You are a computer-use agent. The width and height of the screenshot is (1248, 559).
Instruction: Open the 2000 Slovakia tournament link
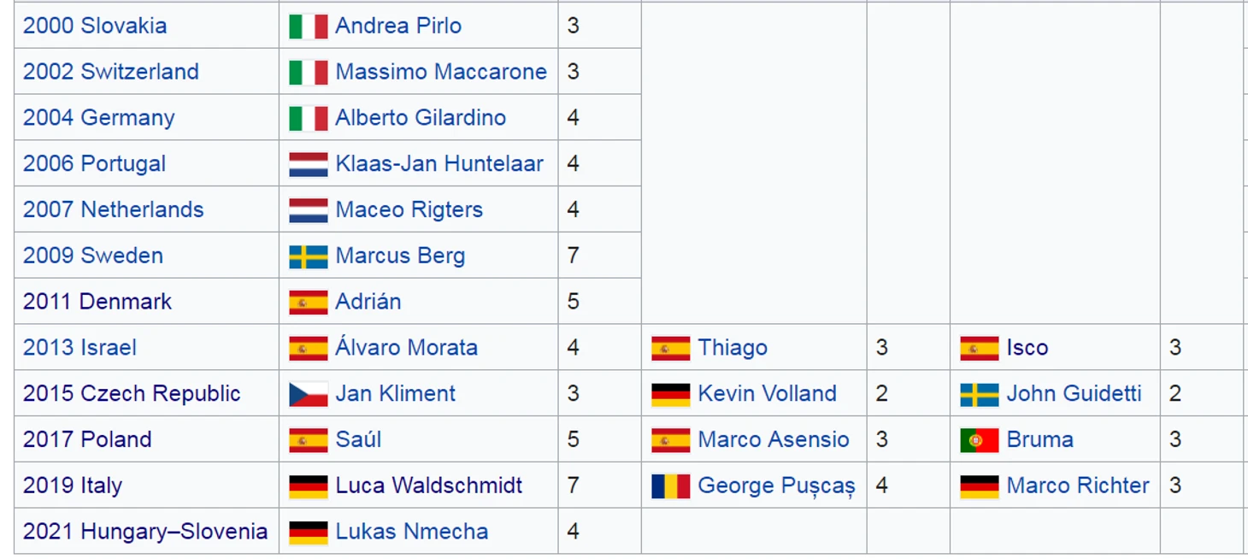coord(95,26)
